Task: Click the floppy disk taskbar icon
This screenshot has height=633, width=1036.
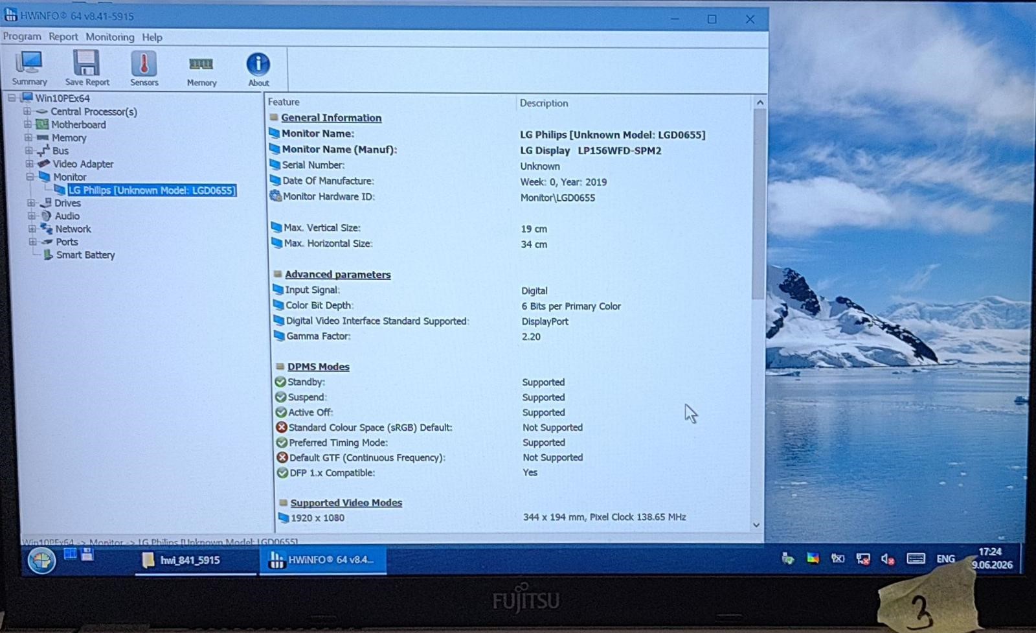Action: click(87, 554)
